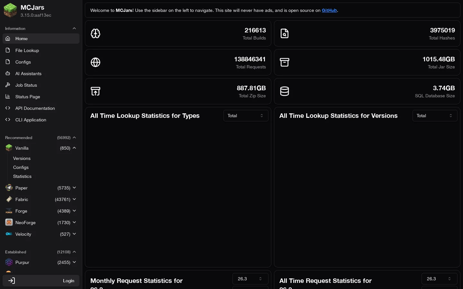Collapse the Recommended section
The image size is (463, 289).
pos(74,138)
